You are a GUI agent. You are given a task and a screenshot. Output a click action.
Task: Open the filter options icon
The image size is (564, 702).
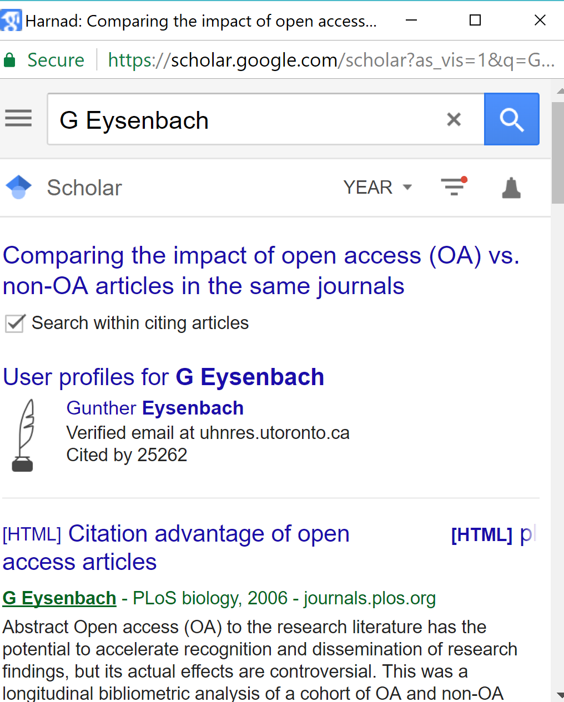[x=454, y=186]
